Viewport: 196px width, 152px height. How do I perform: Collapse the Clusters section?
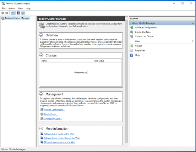[x=41, y=55]
